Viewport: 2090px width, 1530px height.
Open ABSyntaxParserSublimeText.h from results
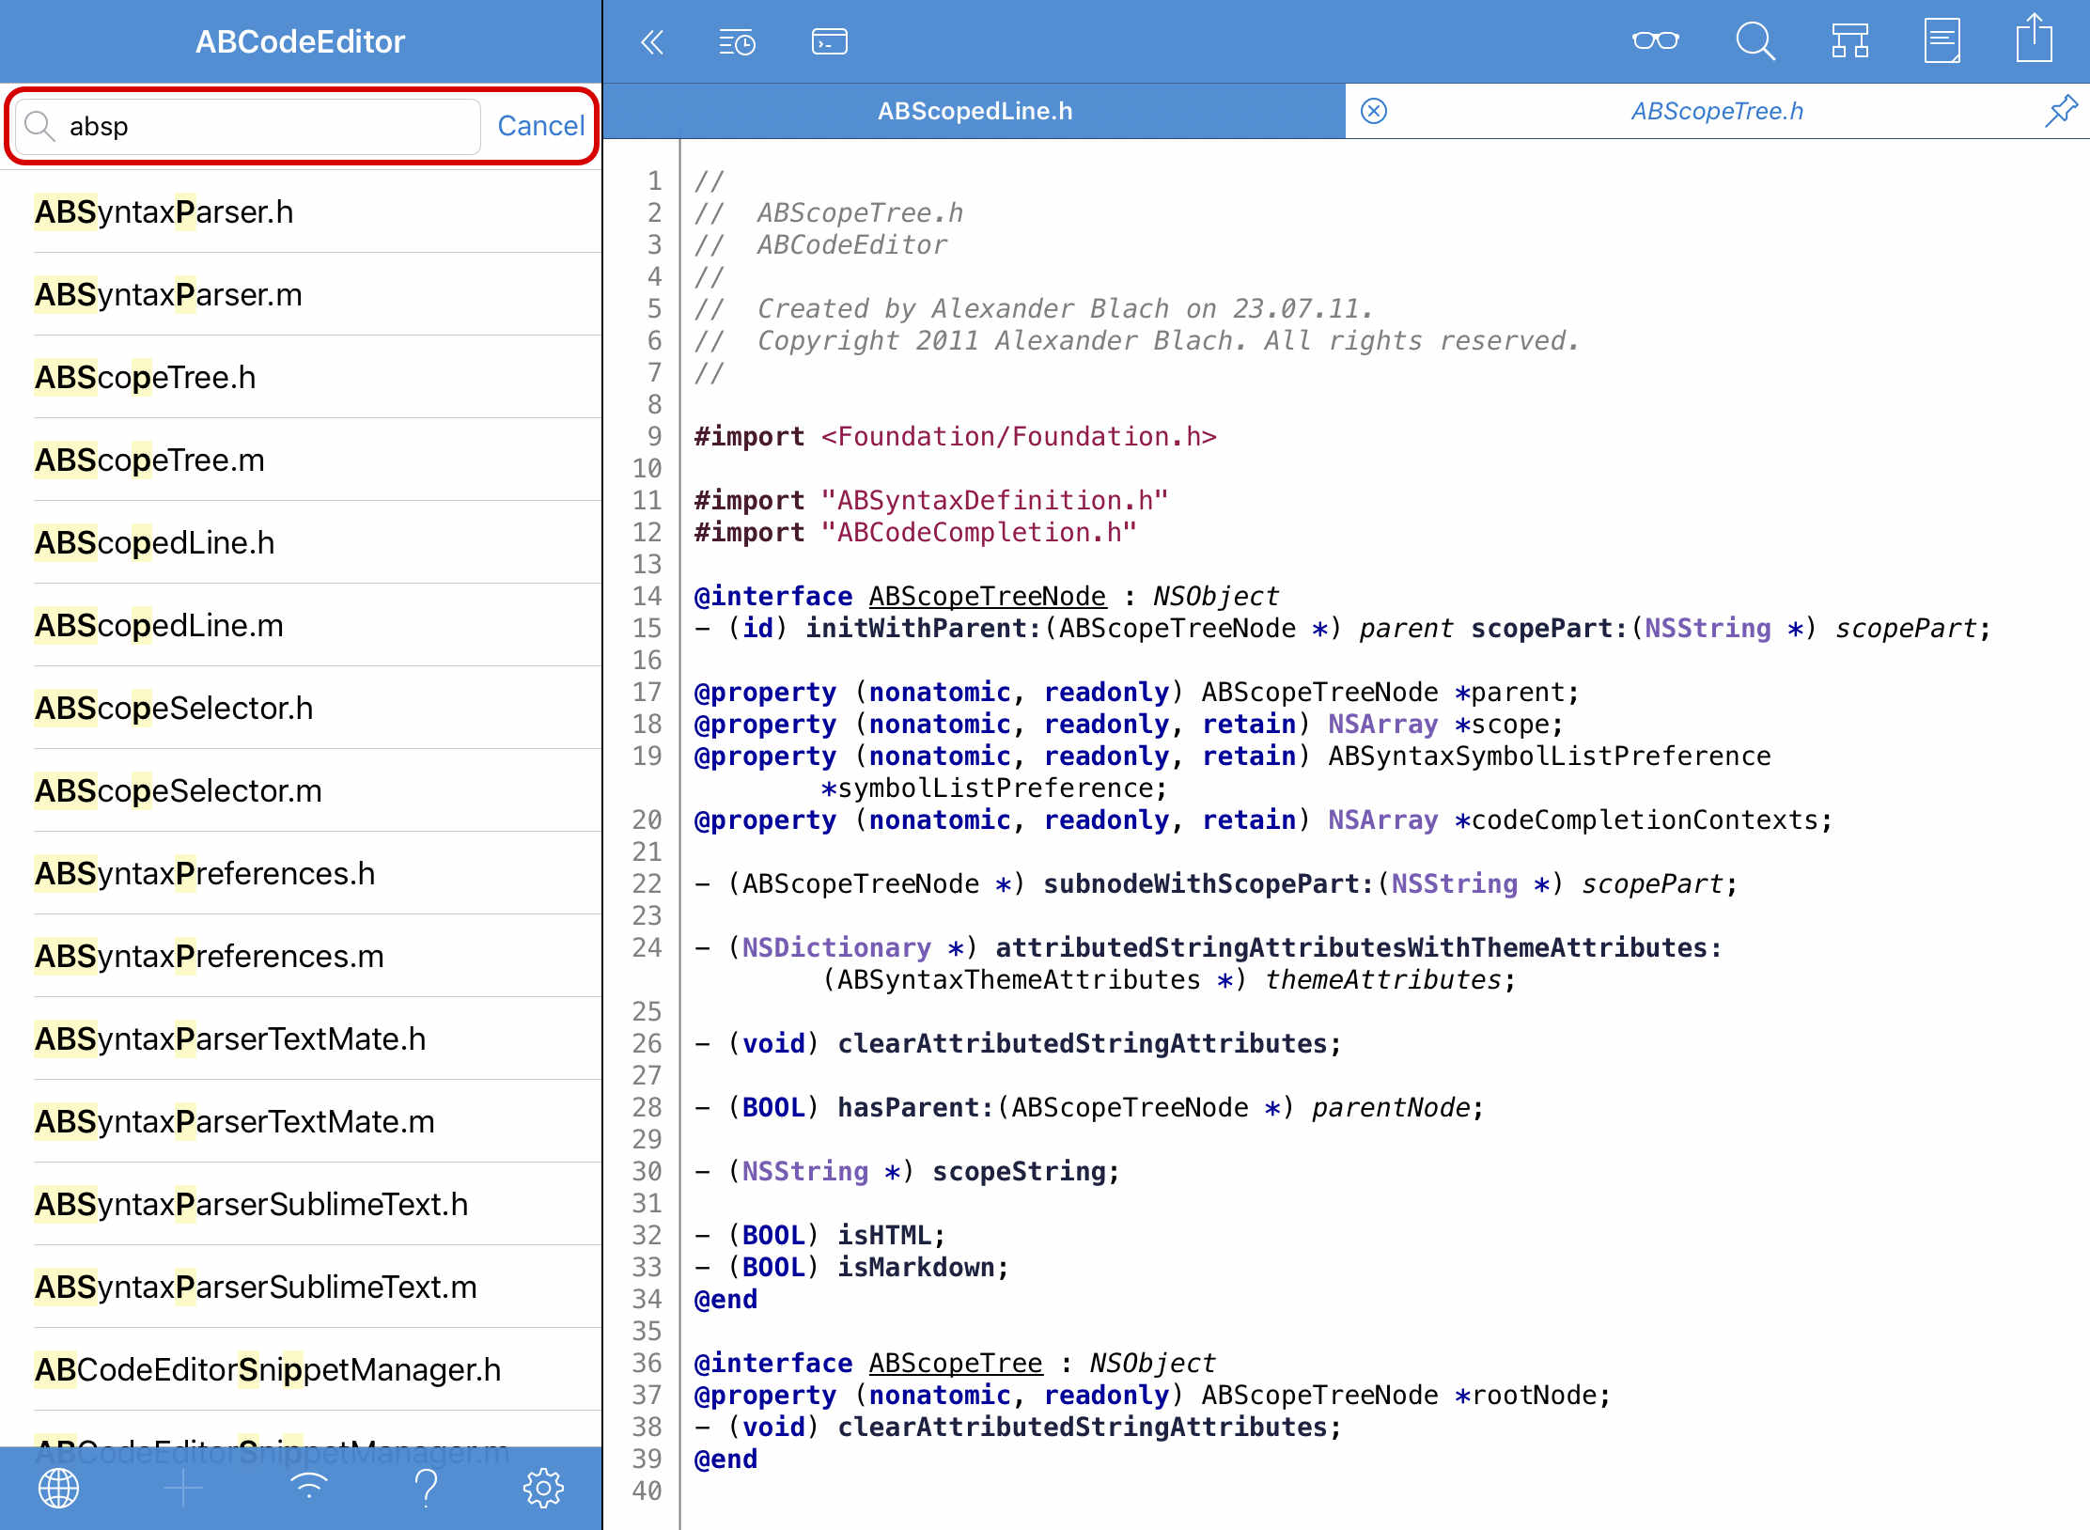tap(301, 1204)
